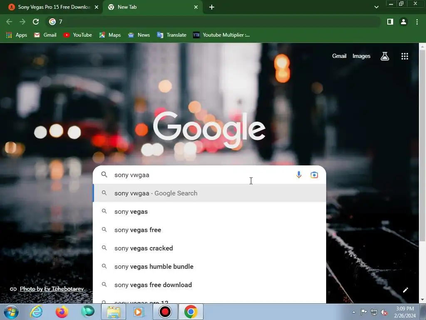Open the Chrome profile avatar icon
This screenshot has height=320, width=426.
pos(404,22)
